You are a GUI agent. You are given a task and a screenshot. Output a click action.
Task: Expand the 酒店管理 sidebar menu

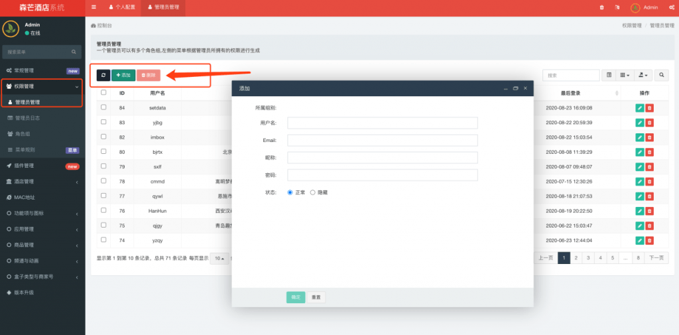click(42, 181)
